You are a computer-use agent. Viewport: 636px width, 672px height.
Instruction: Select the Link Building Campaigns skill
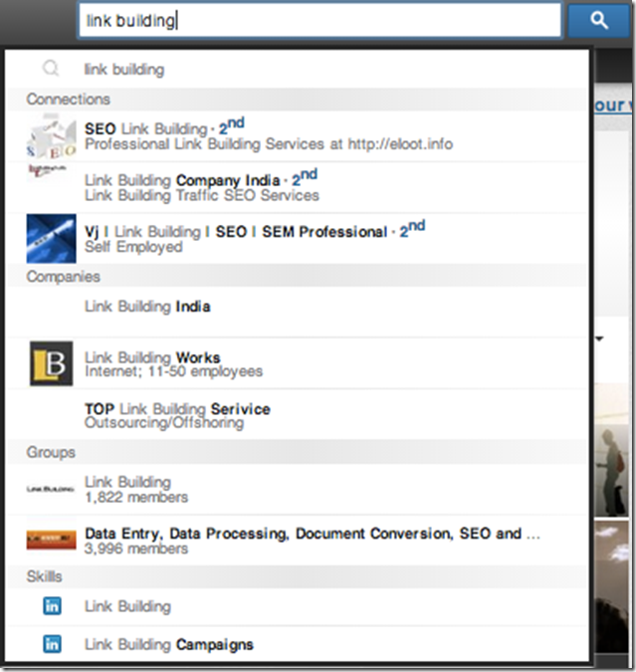(x=297, y=644)
